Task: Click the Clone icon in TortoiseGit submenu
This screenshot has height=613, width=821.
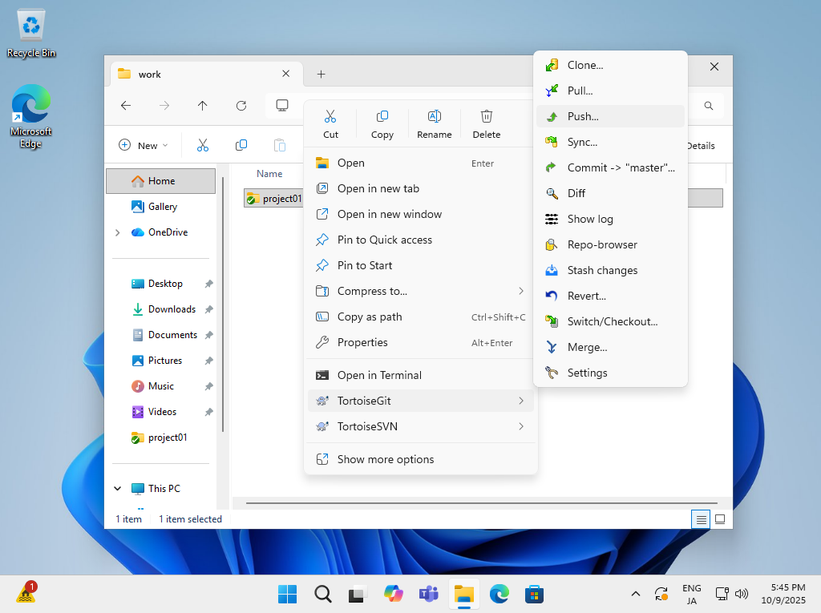Action: (x=552, y=65)
